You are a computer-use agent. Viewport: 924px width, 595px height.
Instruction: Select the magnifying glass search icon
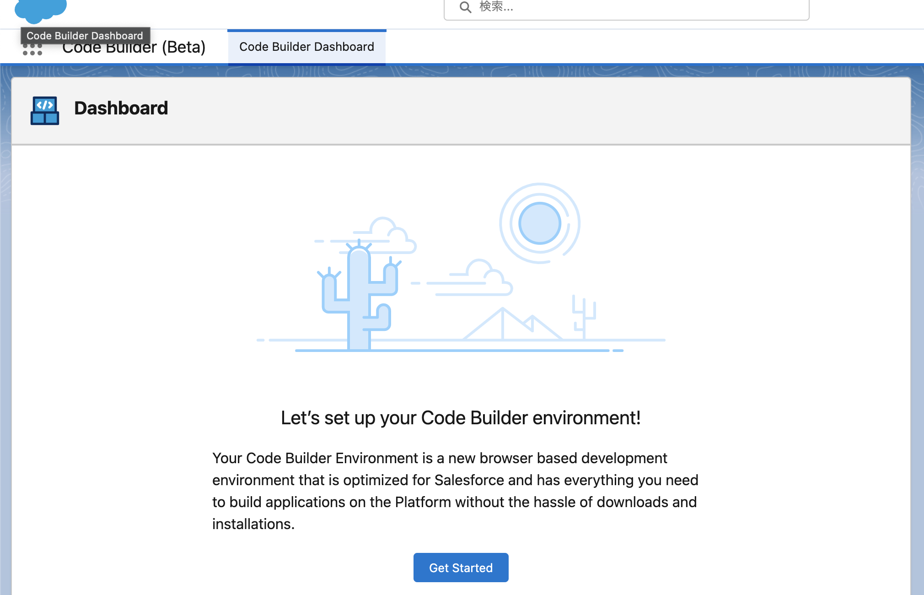coord(465,7)
